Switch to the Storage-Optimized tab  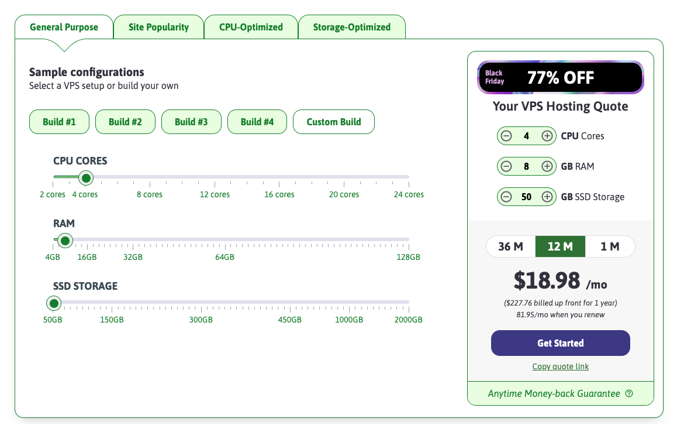pos(351,26)
